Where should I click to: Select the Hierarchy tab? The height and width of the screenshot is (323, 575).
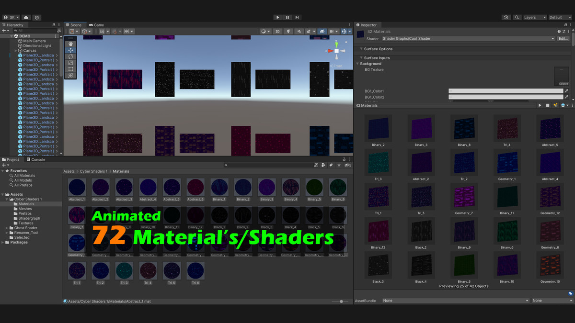13,25
